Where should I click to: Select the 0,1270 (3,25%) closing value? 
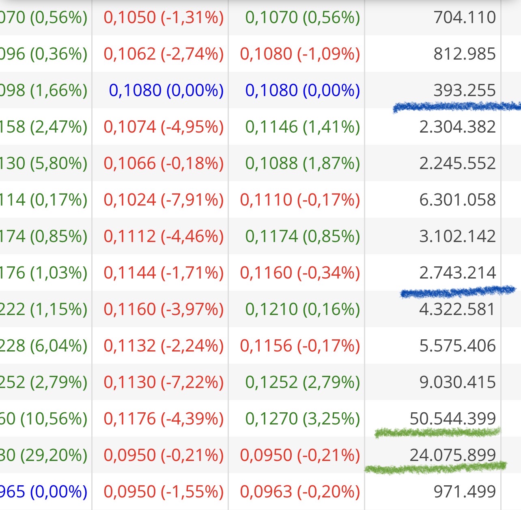point(303,419)
